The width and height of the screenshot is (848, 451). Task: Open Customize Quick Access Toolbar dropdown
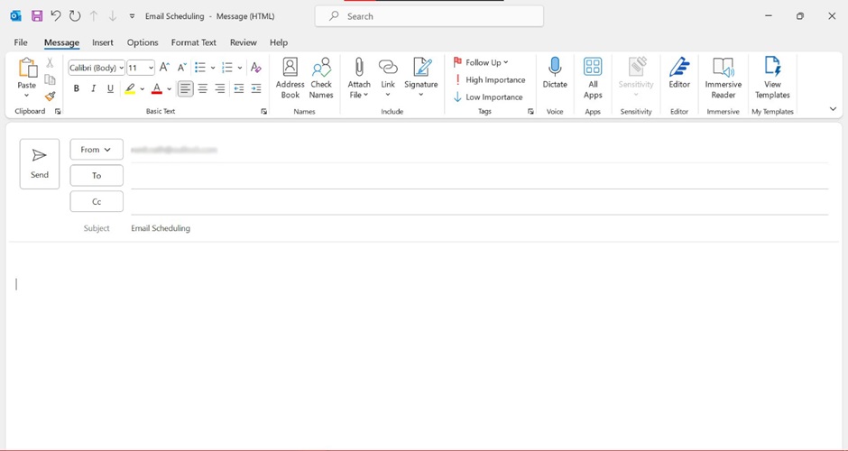(x=132, y=17)
